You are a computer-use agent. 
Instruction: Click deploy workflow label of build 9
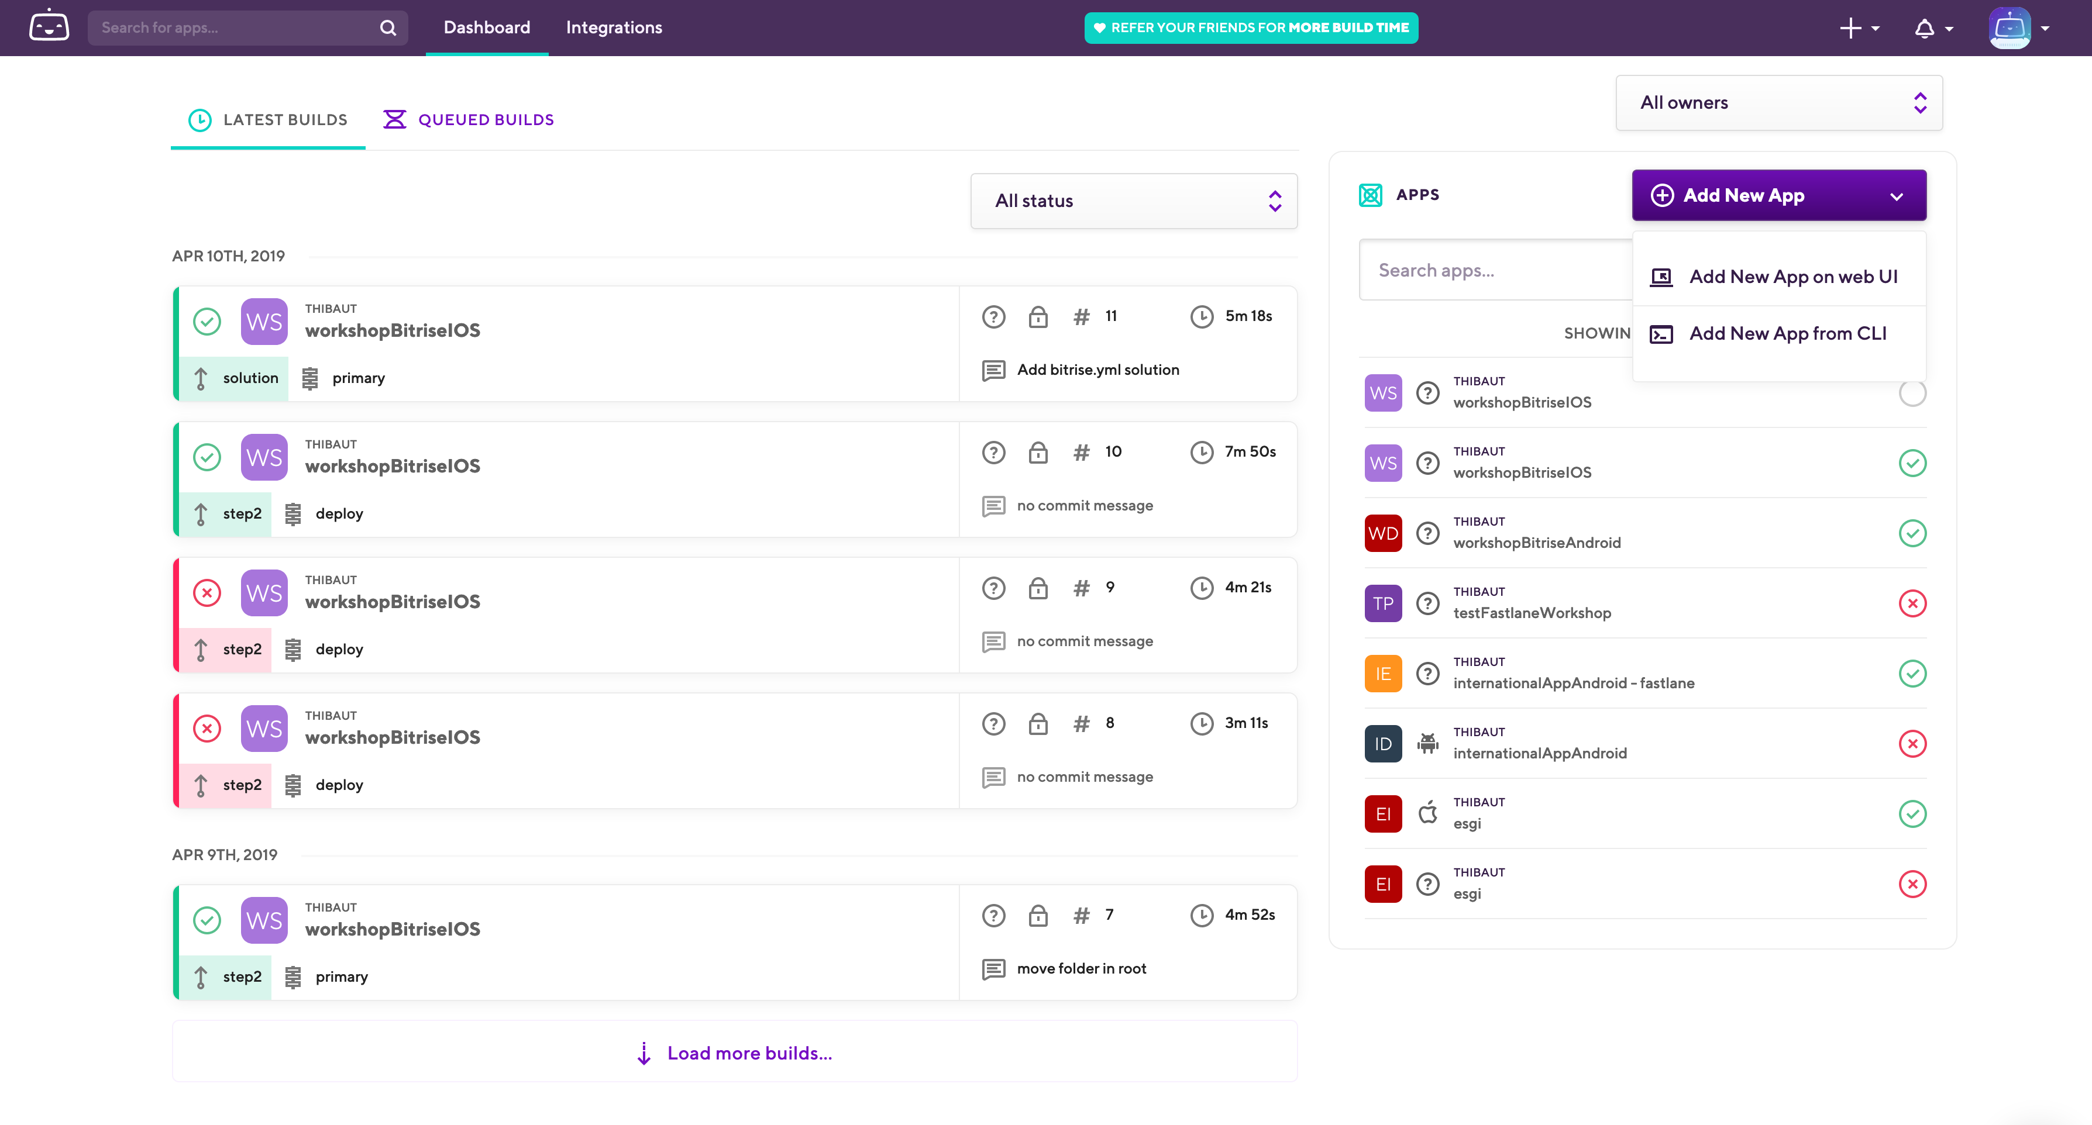339,650
